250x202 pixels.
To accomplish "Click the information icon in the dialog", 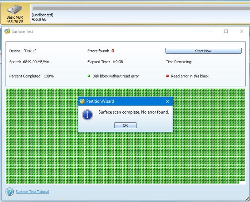I will click(87, 115).
